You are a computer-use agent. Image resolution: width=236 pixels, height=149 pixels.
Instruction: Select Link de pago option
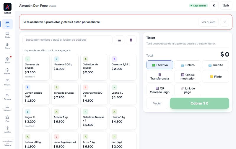pyautogui.click(x=188, y=90)
